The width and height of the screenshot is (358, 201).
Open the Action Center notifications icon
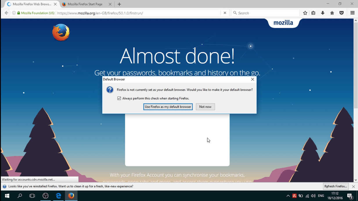350,196
